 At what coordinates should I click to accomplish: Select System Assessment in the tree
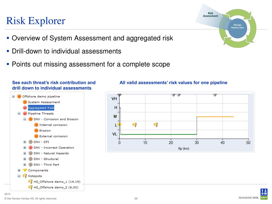click(x=44, y=102)
